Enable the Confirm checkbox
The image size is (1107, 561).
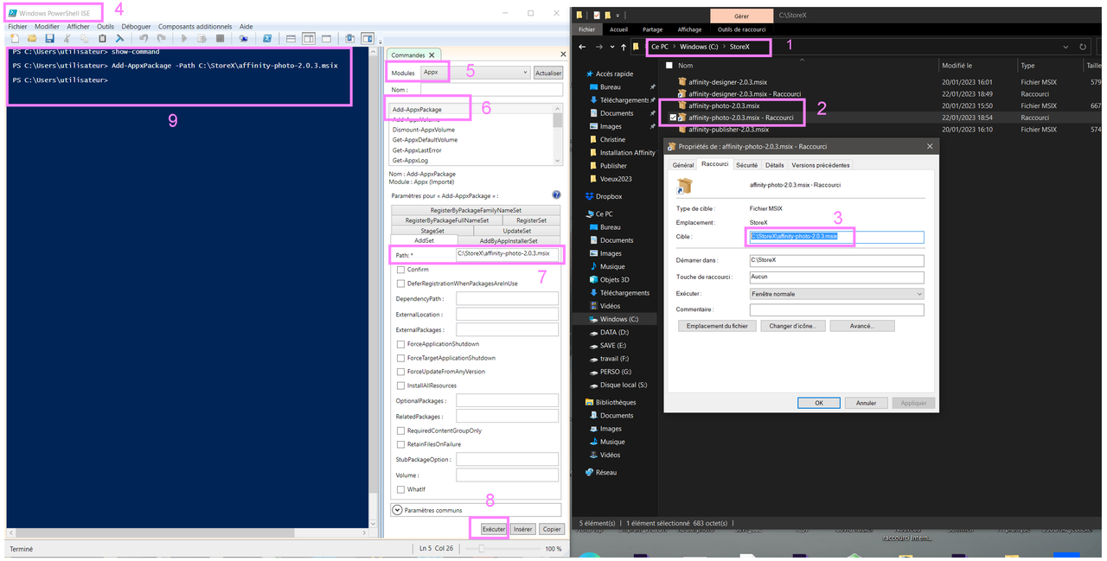pyautogui.click(x=401, y=270)
